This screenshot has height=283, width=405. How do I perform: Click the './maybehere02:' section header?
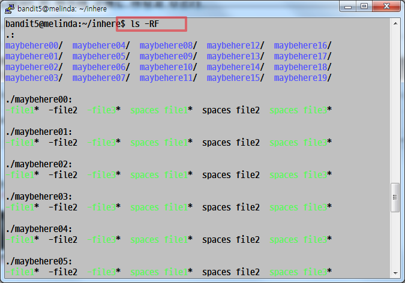pos(39,164)
